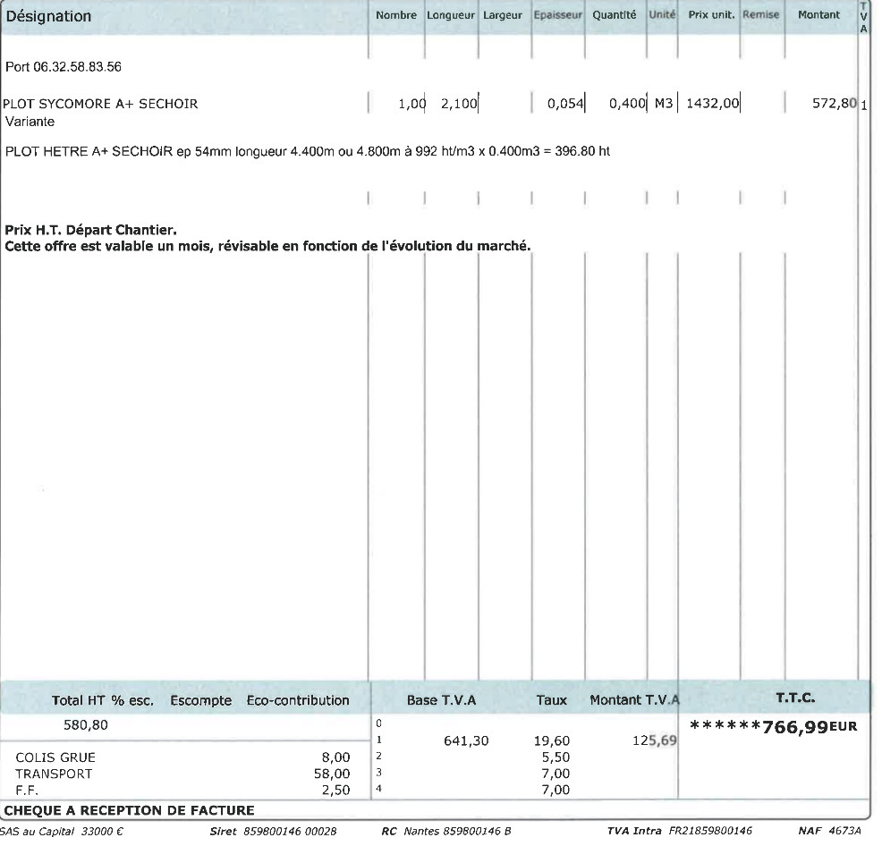Select the PLOT SYCOMORE A+ SECHOIR line
Viewport: 882px width, 846px height.
[101, 104]
